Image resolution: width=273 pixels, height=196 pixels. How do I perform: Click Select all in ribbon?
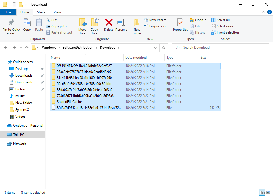tap(220, 20)
